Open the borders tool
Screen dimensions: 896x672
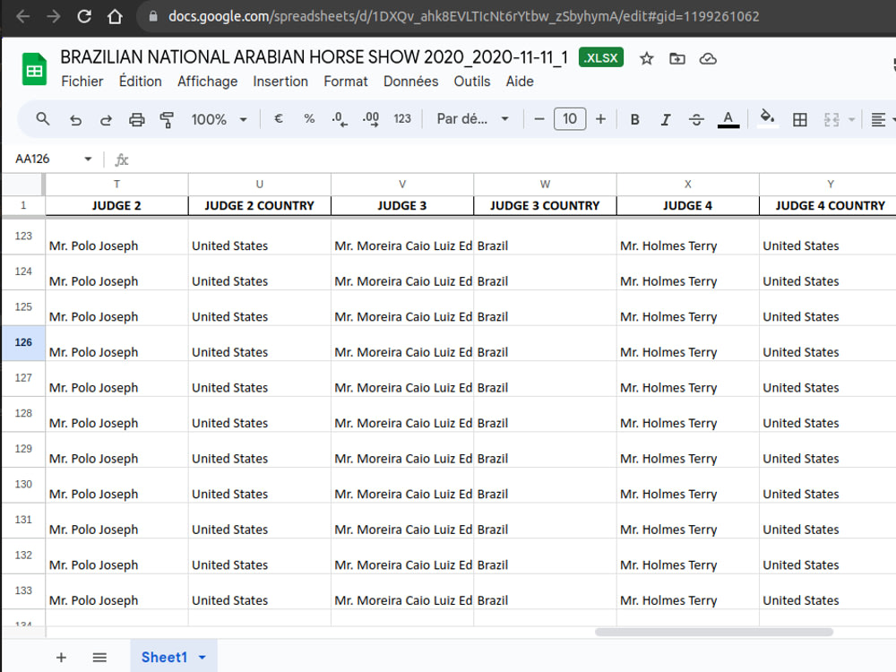pyautogui.click(x=800, y=119)
